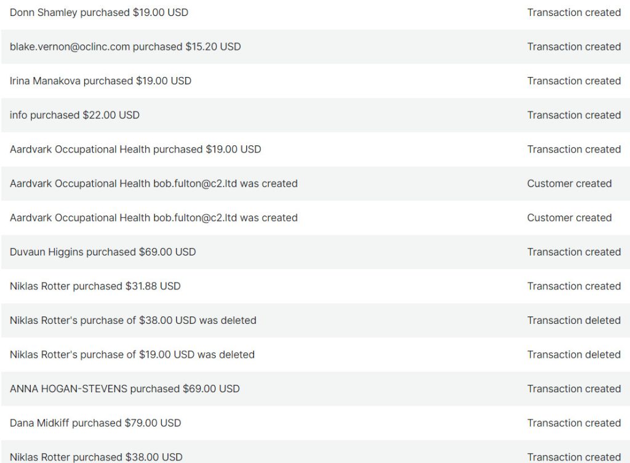
Task: Click Transaction created label for Donn Shamley
Action: pyautogui.click(x=573, y=12)
